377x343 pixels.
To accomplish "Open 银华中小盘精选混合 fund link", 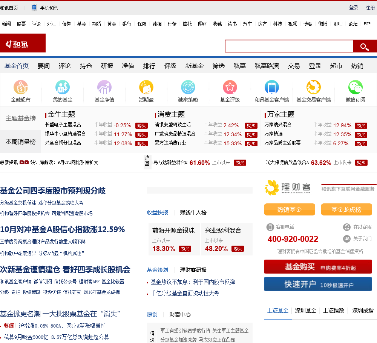I will point(65,134).
